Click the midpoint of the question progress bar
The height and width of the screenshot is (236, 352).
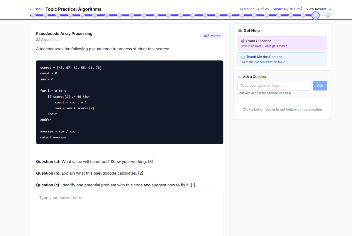[180, 15]
